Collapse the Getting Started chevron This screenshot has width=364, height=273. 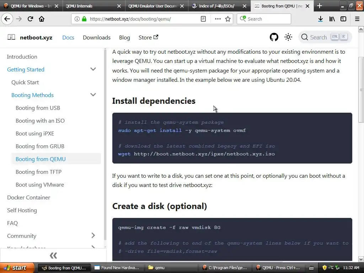point(93,69)
